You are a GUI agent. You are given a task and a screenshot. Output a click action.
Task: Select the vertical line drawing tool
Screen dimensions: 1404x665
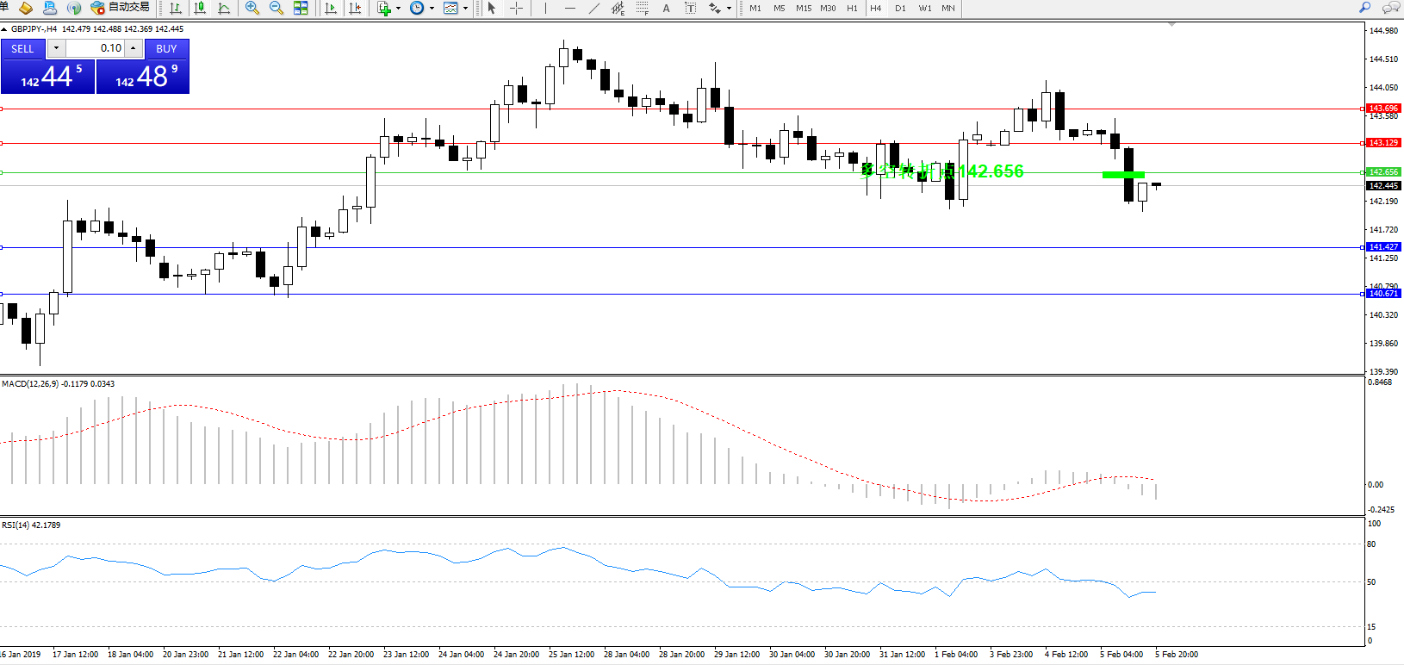[545, 8]
